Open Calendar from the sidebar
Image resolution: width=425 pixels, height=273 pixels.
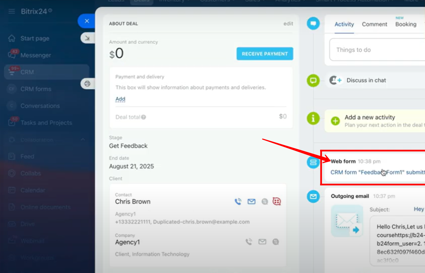[33, 190]
